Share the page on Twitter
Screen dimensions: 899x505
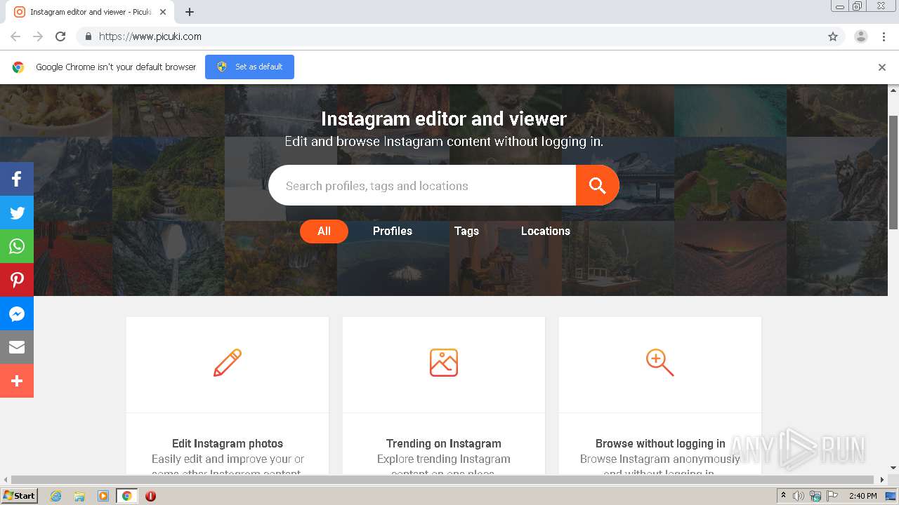(x=17, y=213)
